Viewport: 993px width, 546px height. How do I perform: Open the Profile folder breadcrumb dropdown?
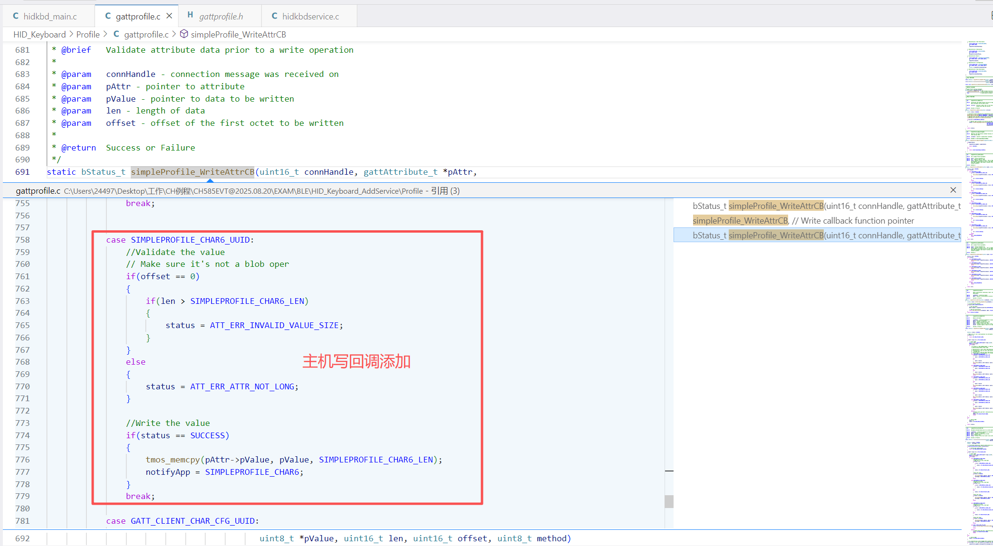(88, 35)
